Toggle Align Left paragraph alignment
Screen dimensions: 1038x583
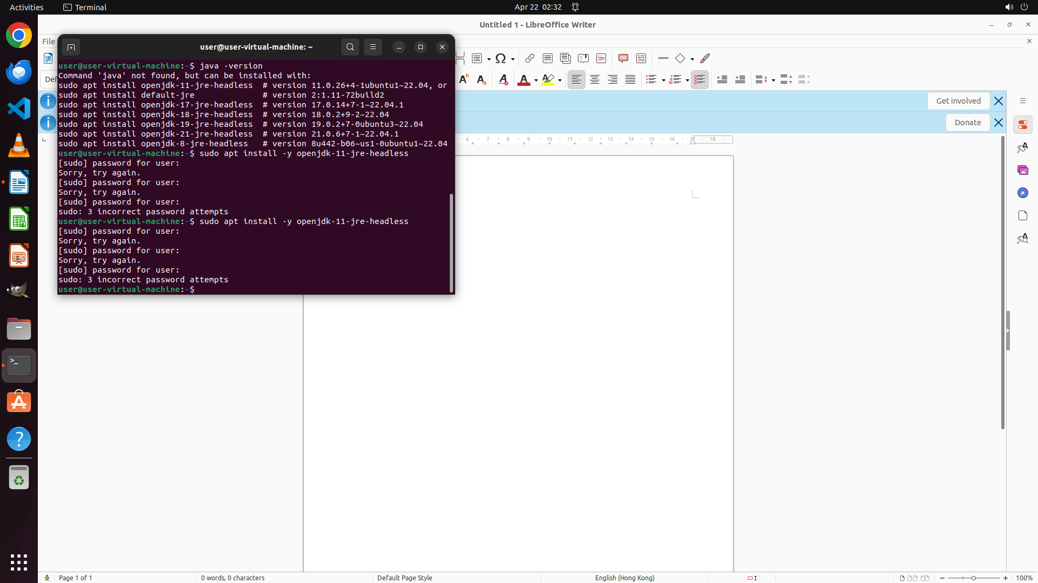(576, 80)
